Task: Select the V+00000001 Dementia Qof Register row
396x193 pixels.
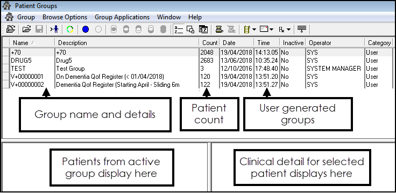Action: (198, 77)
